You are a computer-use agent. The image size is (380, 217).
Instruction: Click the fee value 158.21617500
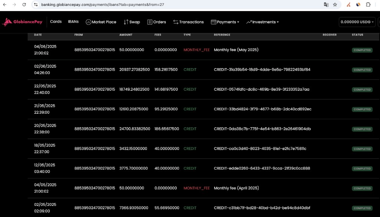[x=166, y=70]
